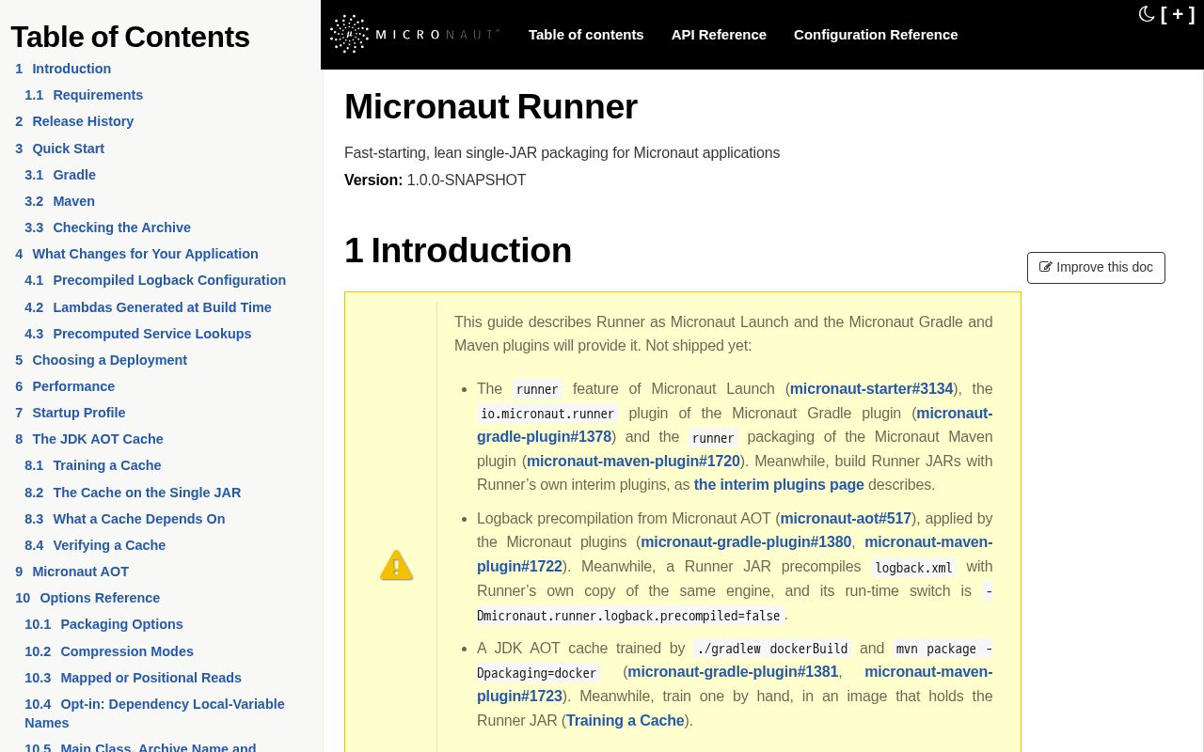Go to 10.4 Opt-in: Dependency Local-Variable Names
This screenshot has width=1204, height=752.
click(x=154, y=713)
